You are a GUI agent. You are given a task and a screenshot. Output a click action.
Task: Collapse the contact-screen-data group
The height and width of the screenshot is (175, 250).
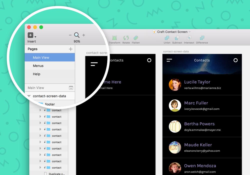pyautogui.click(x=29, y=96)
